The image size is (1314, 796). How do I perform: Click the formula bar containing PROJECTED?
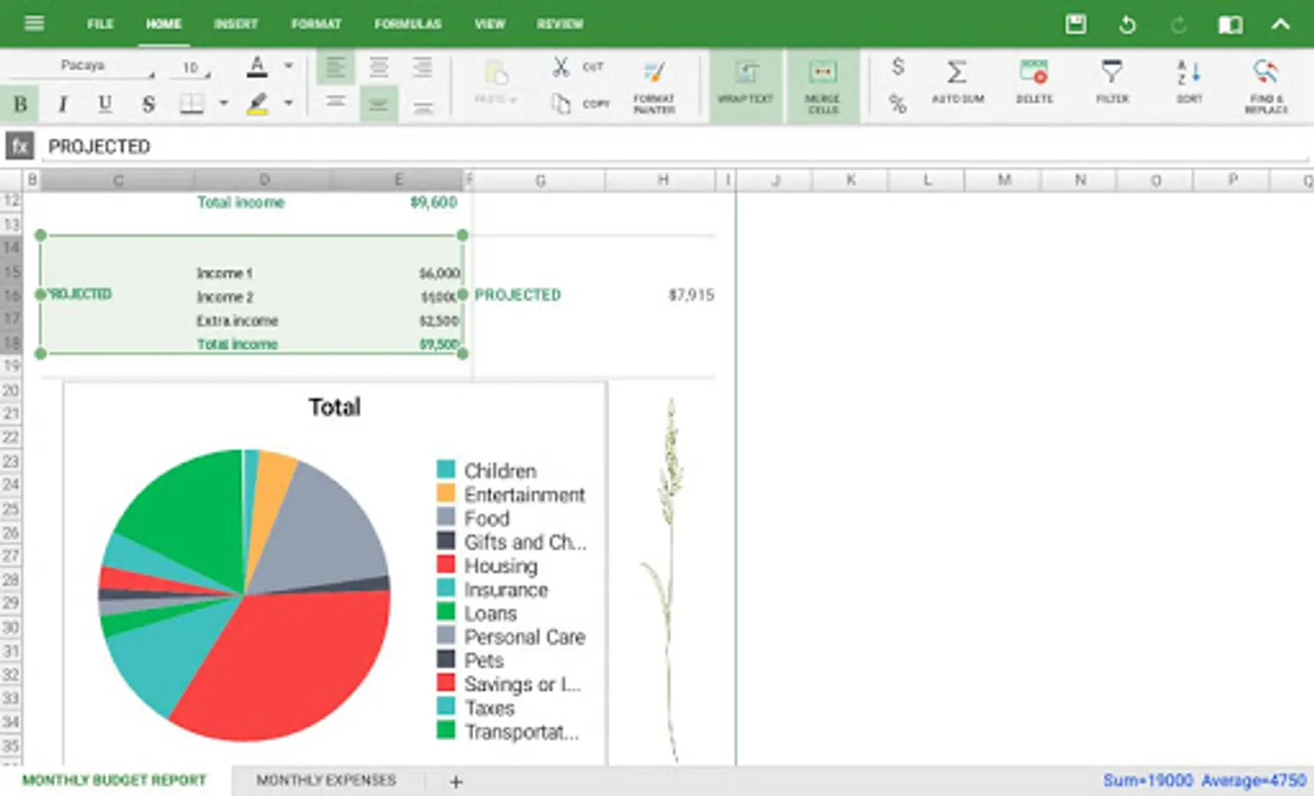tap(672, 146)
